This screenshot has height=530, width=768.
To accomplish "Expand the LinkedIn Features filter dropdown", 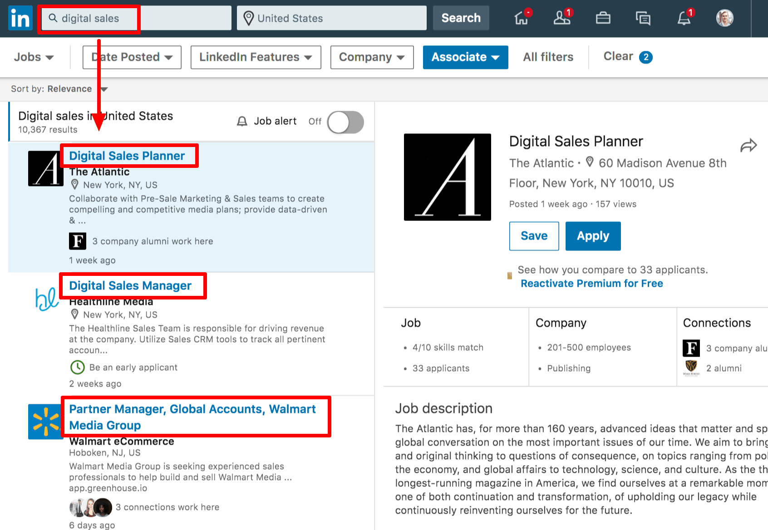I will 256,57.
